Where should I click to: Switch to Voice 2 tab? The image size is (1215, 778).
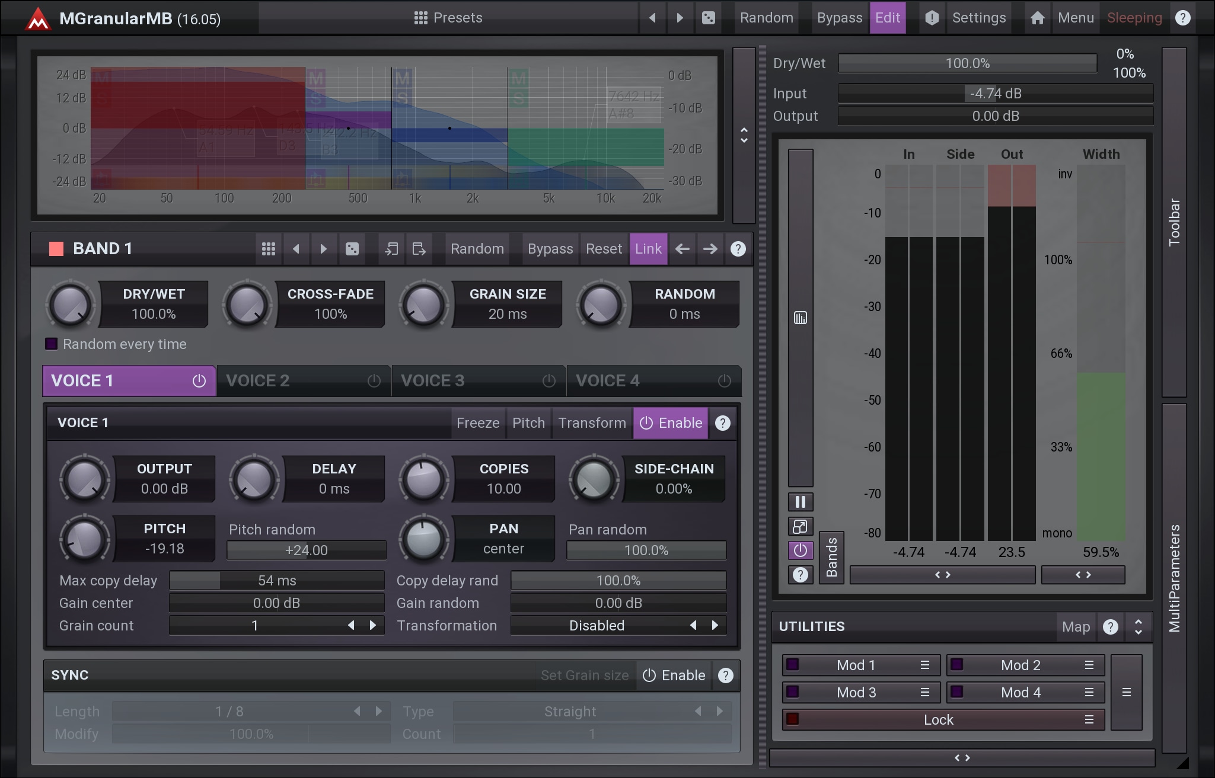click(x=302, y=381)
